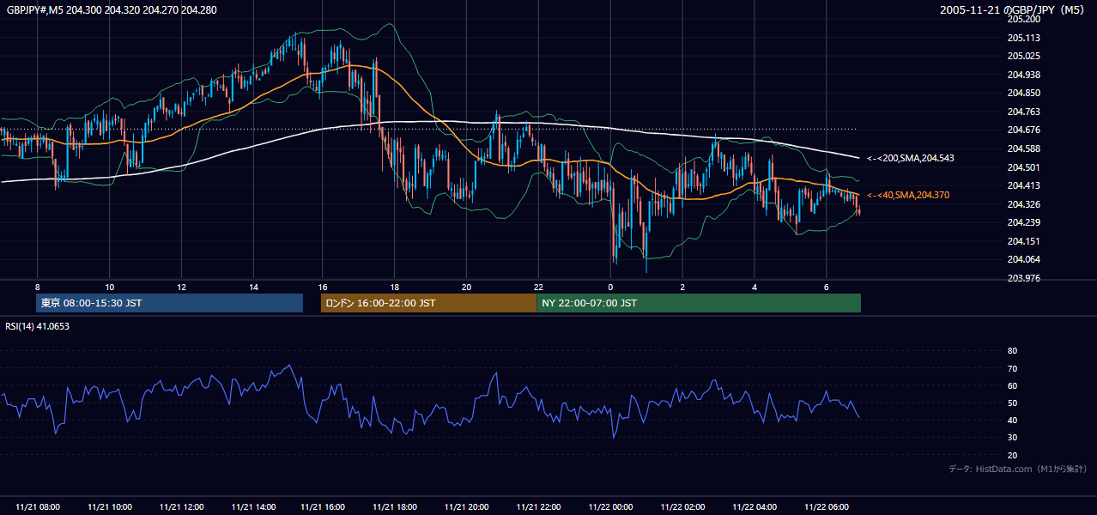The width and height of the screenshot is (1097, 515).
Task: Click the 11/22 02:00 time axis label
Action: tap(683, 507)
